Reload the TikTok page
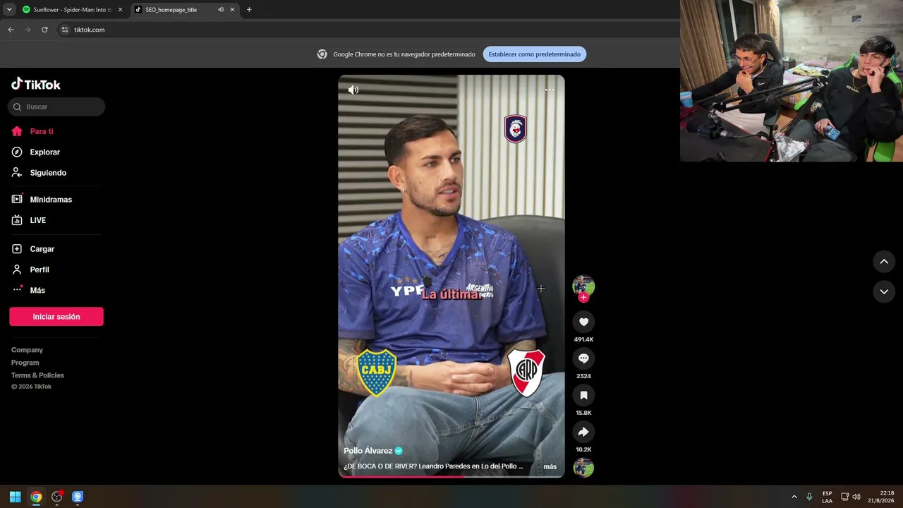This screenshot has width=903, height=508. [44, 30]
